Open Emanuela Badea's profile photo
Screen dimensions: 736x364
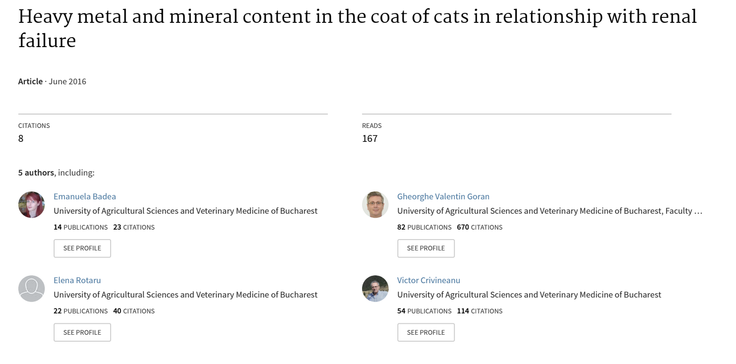(x=31, y=204)
